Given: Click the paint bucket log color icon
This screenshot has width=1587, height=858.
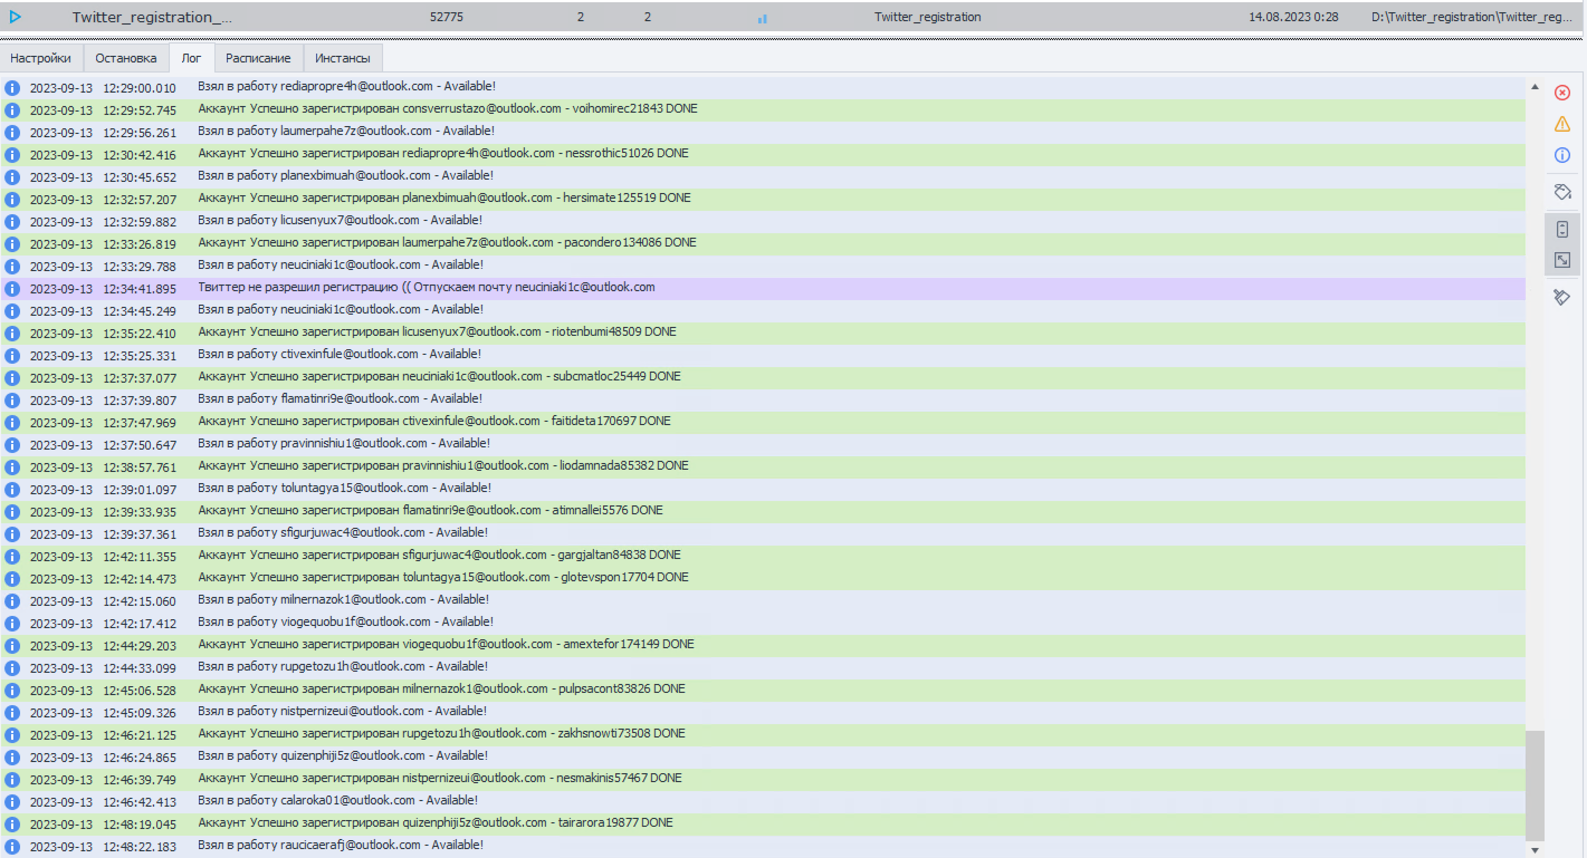Looking at the screenshot, I should 1562,192.
